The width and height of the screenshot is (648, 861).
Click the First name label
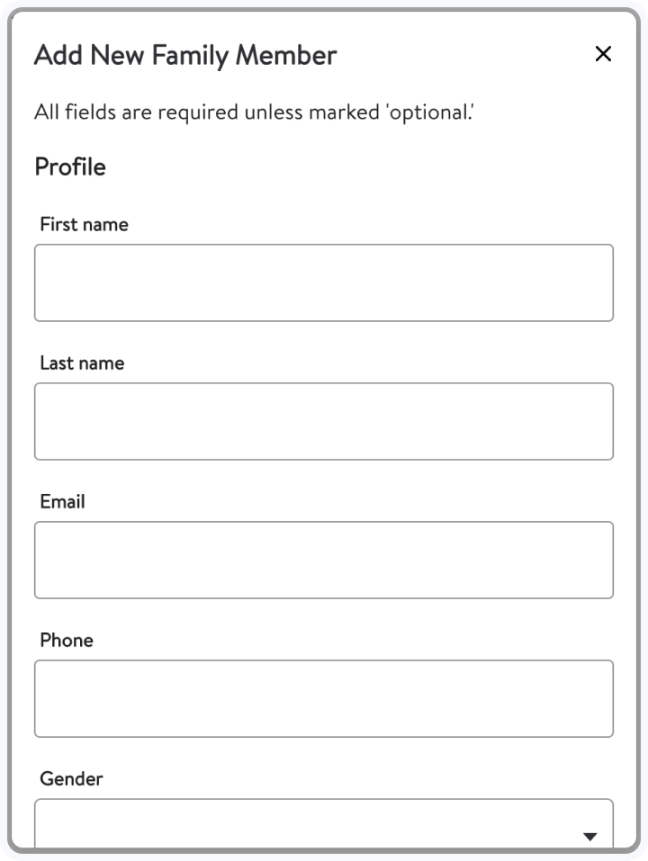[x=84, y=225]
